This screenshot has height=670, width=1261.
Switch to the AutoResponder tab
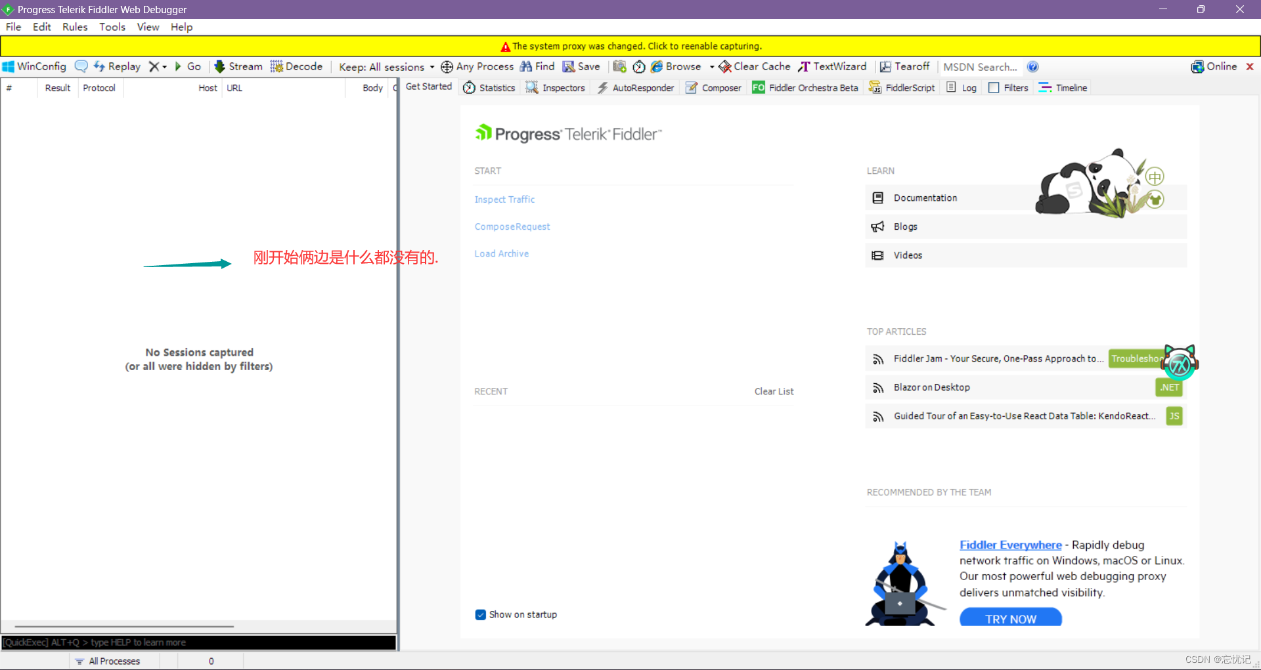tap(635, 88)
